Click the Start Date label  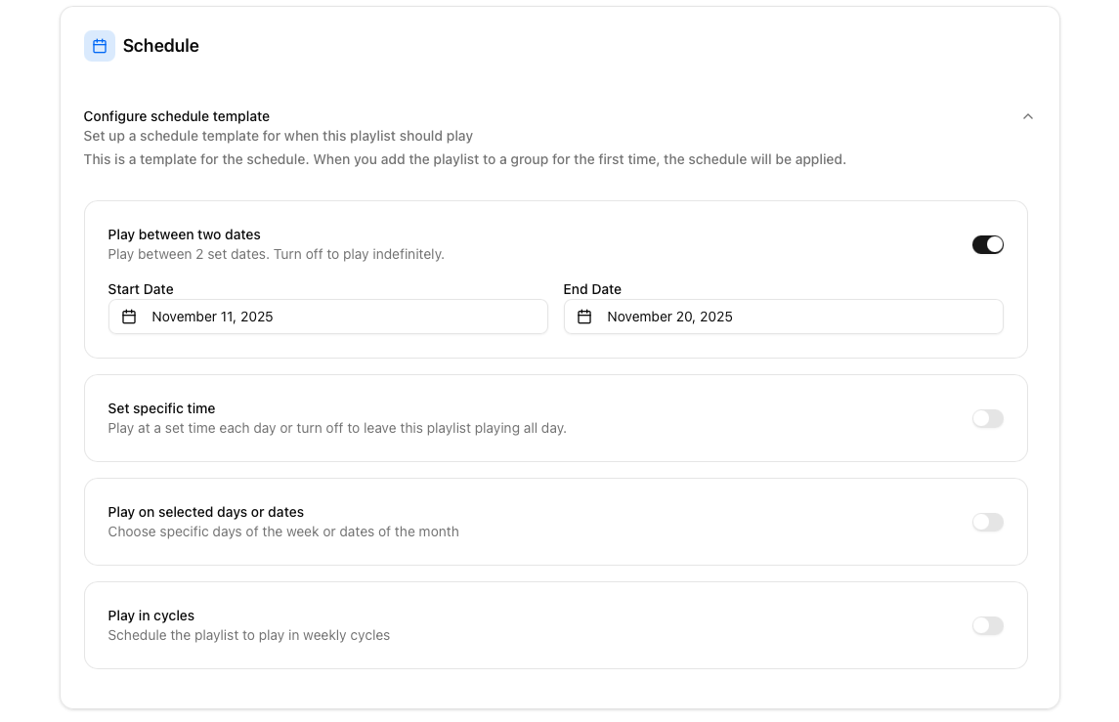click(x=141, y=289)
